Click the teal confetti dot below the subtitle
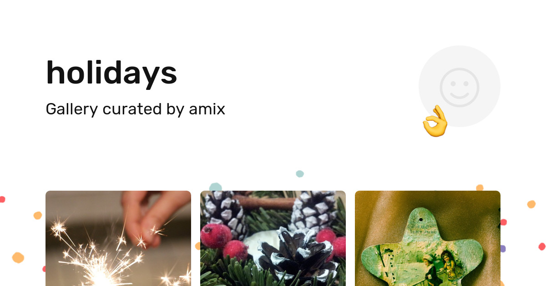 [x=300, y=174]
